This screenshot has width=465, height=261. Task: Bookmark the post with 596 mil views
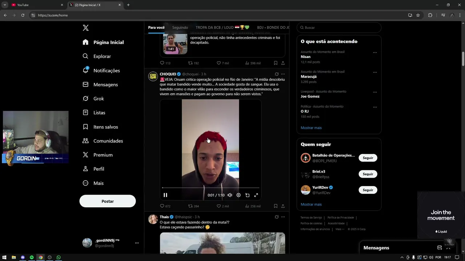click(275, 63)
